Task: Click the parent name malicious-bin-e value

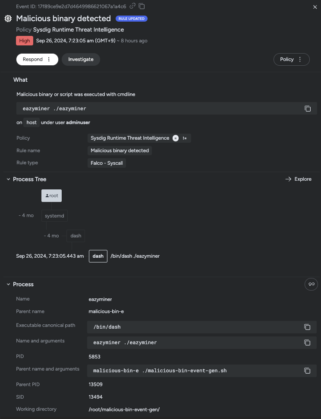Action: (x=106, y=311)
